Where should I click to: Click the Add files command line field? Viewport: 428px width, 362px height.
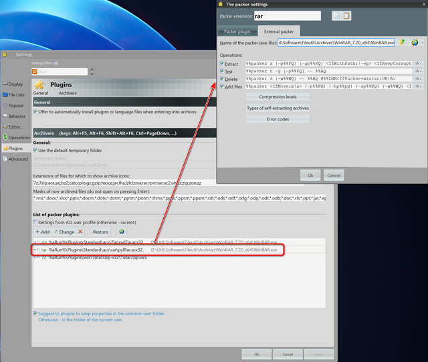[328, 86]
